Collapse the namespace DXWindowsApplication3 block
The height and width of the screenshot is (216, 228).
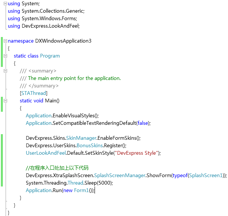click(x=5, y=41)
